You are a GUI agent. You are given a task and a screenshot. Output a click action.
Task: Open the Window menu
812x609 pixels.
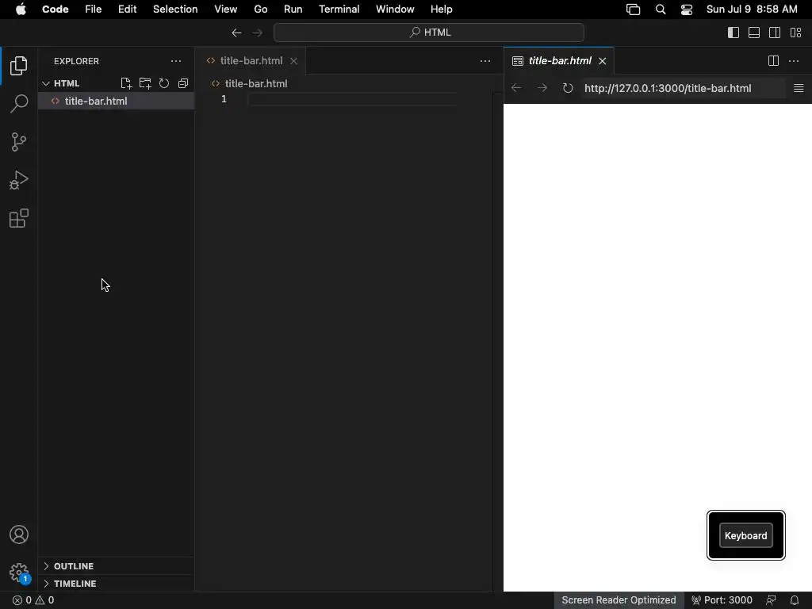(x=395, y=10)
